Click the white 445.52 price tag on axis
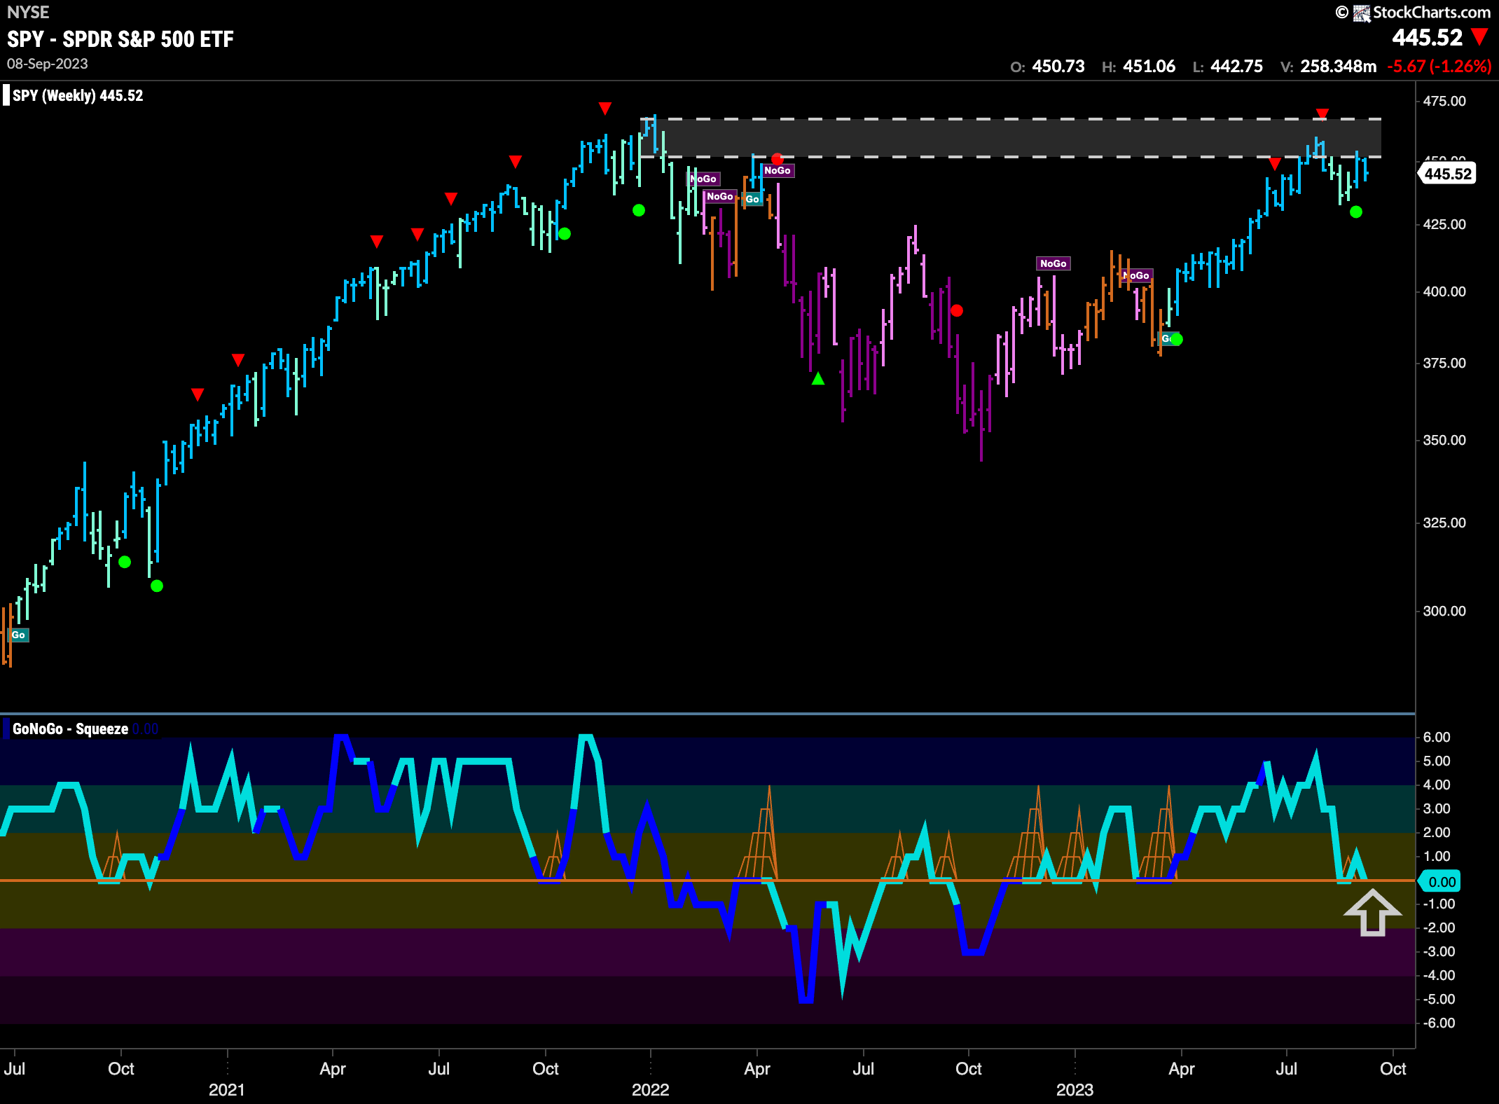1499x1104 pixels. pos(1446,174)
